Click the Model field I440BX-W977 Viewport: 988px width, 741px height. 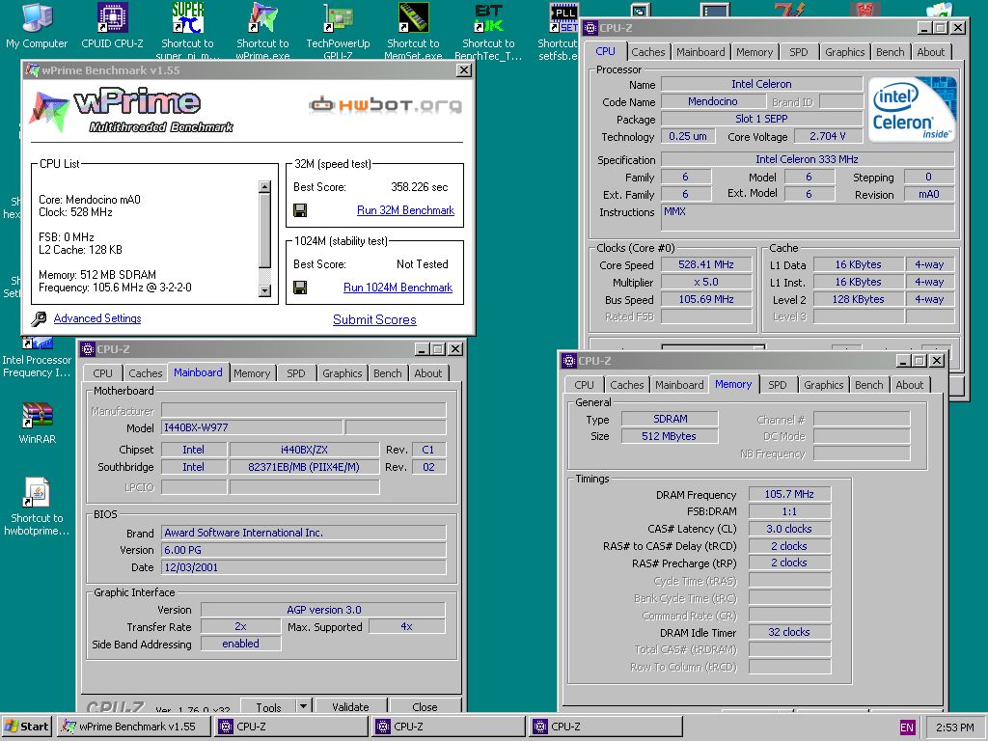click(252, 427)
